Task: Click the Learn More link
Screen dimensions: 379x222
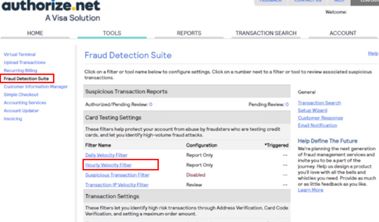Action: tap(311, 190)
